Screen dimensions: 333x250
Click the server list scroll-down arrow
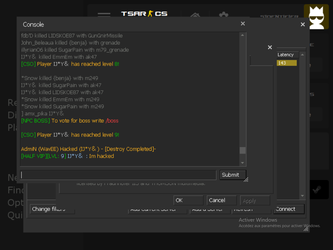(302, 196)
